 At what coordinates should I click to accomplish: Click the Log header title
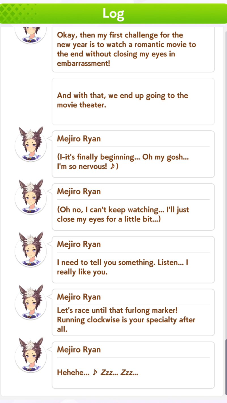click(x=113, y=13)
